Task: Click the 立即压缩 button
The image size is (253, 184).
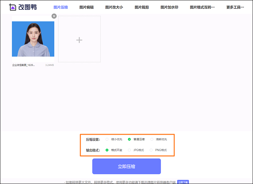Action: click(x=126, y=166)
